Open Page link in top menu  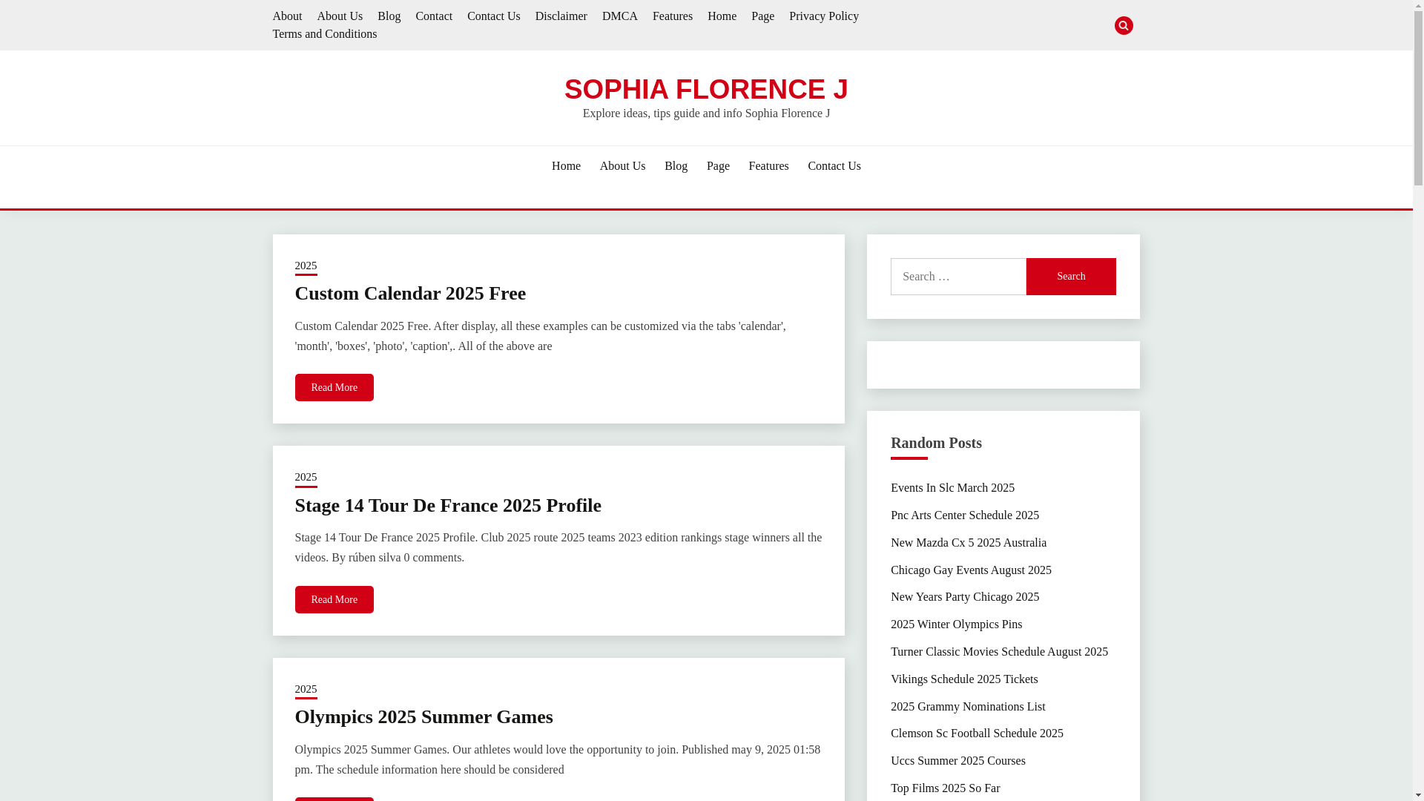(762, 16)
